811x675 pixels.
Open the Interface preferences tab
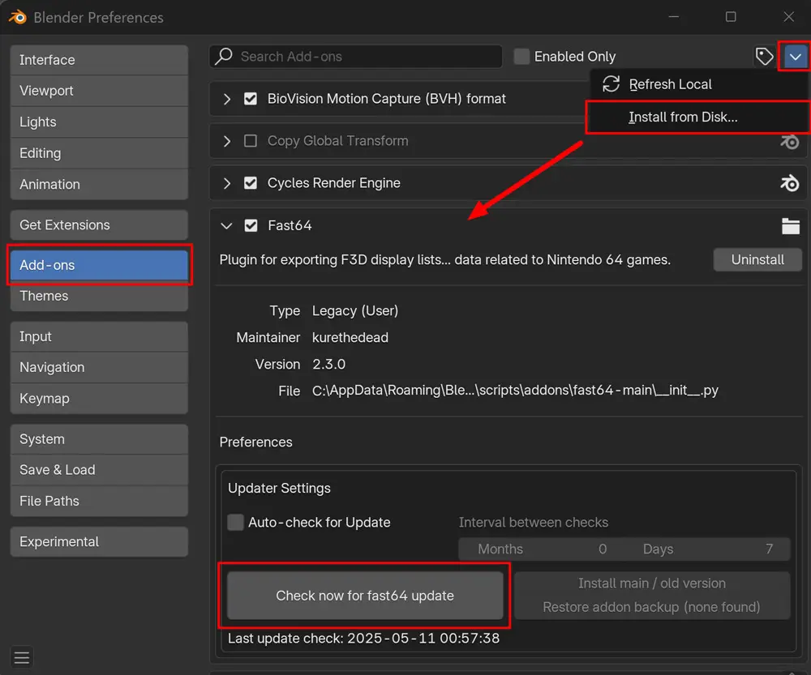point(99,60)
